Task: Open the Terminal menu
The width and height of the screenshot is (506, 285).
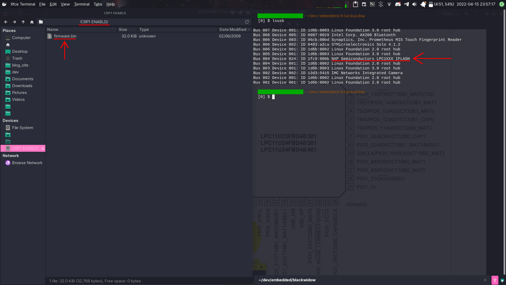Action: pos(82,4)
